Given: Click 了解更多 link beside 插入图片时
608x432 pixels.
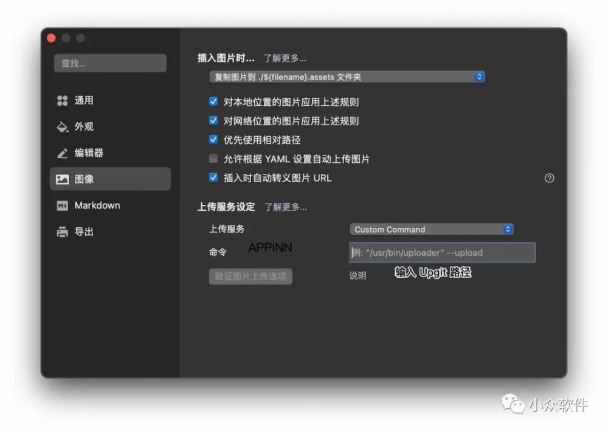Looking at the screenshot, I should pyautogui.click(x=285, y=58).
